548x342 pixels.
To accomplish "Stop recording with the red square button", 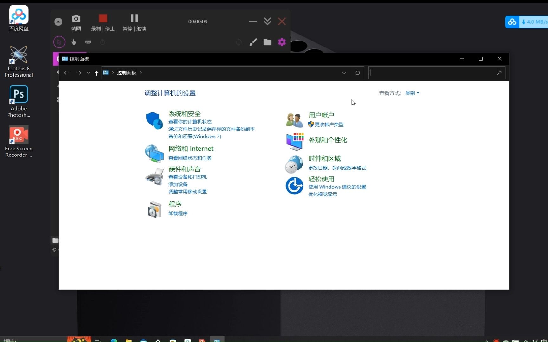I will pyautogui.click(x=103, y=18).
